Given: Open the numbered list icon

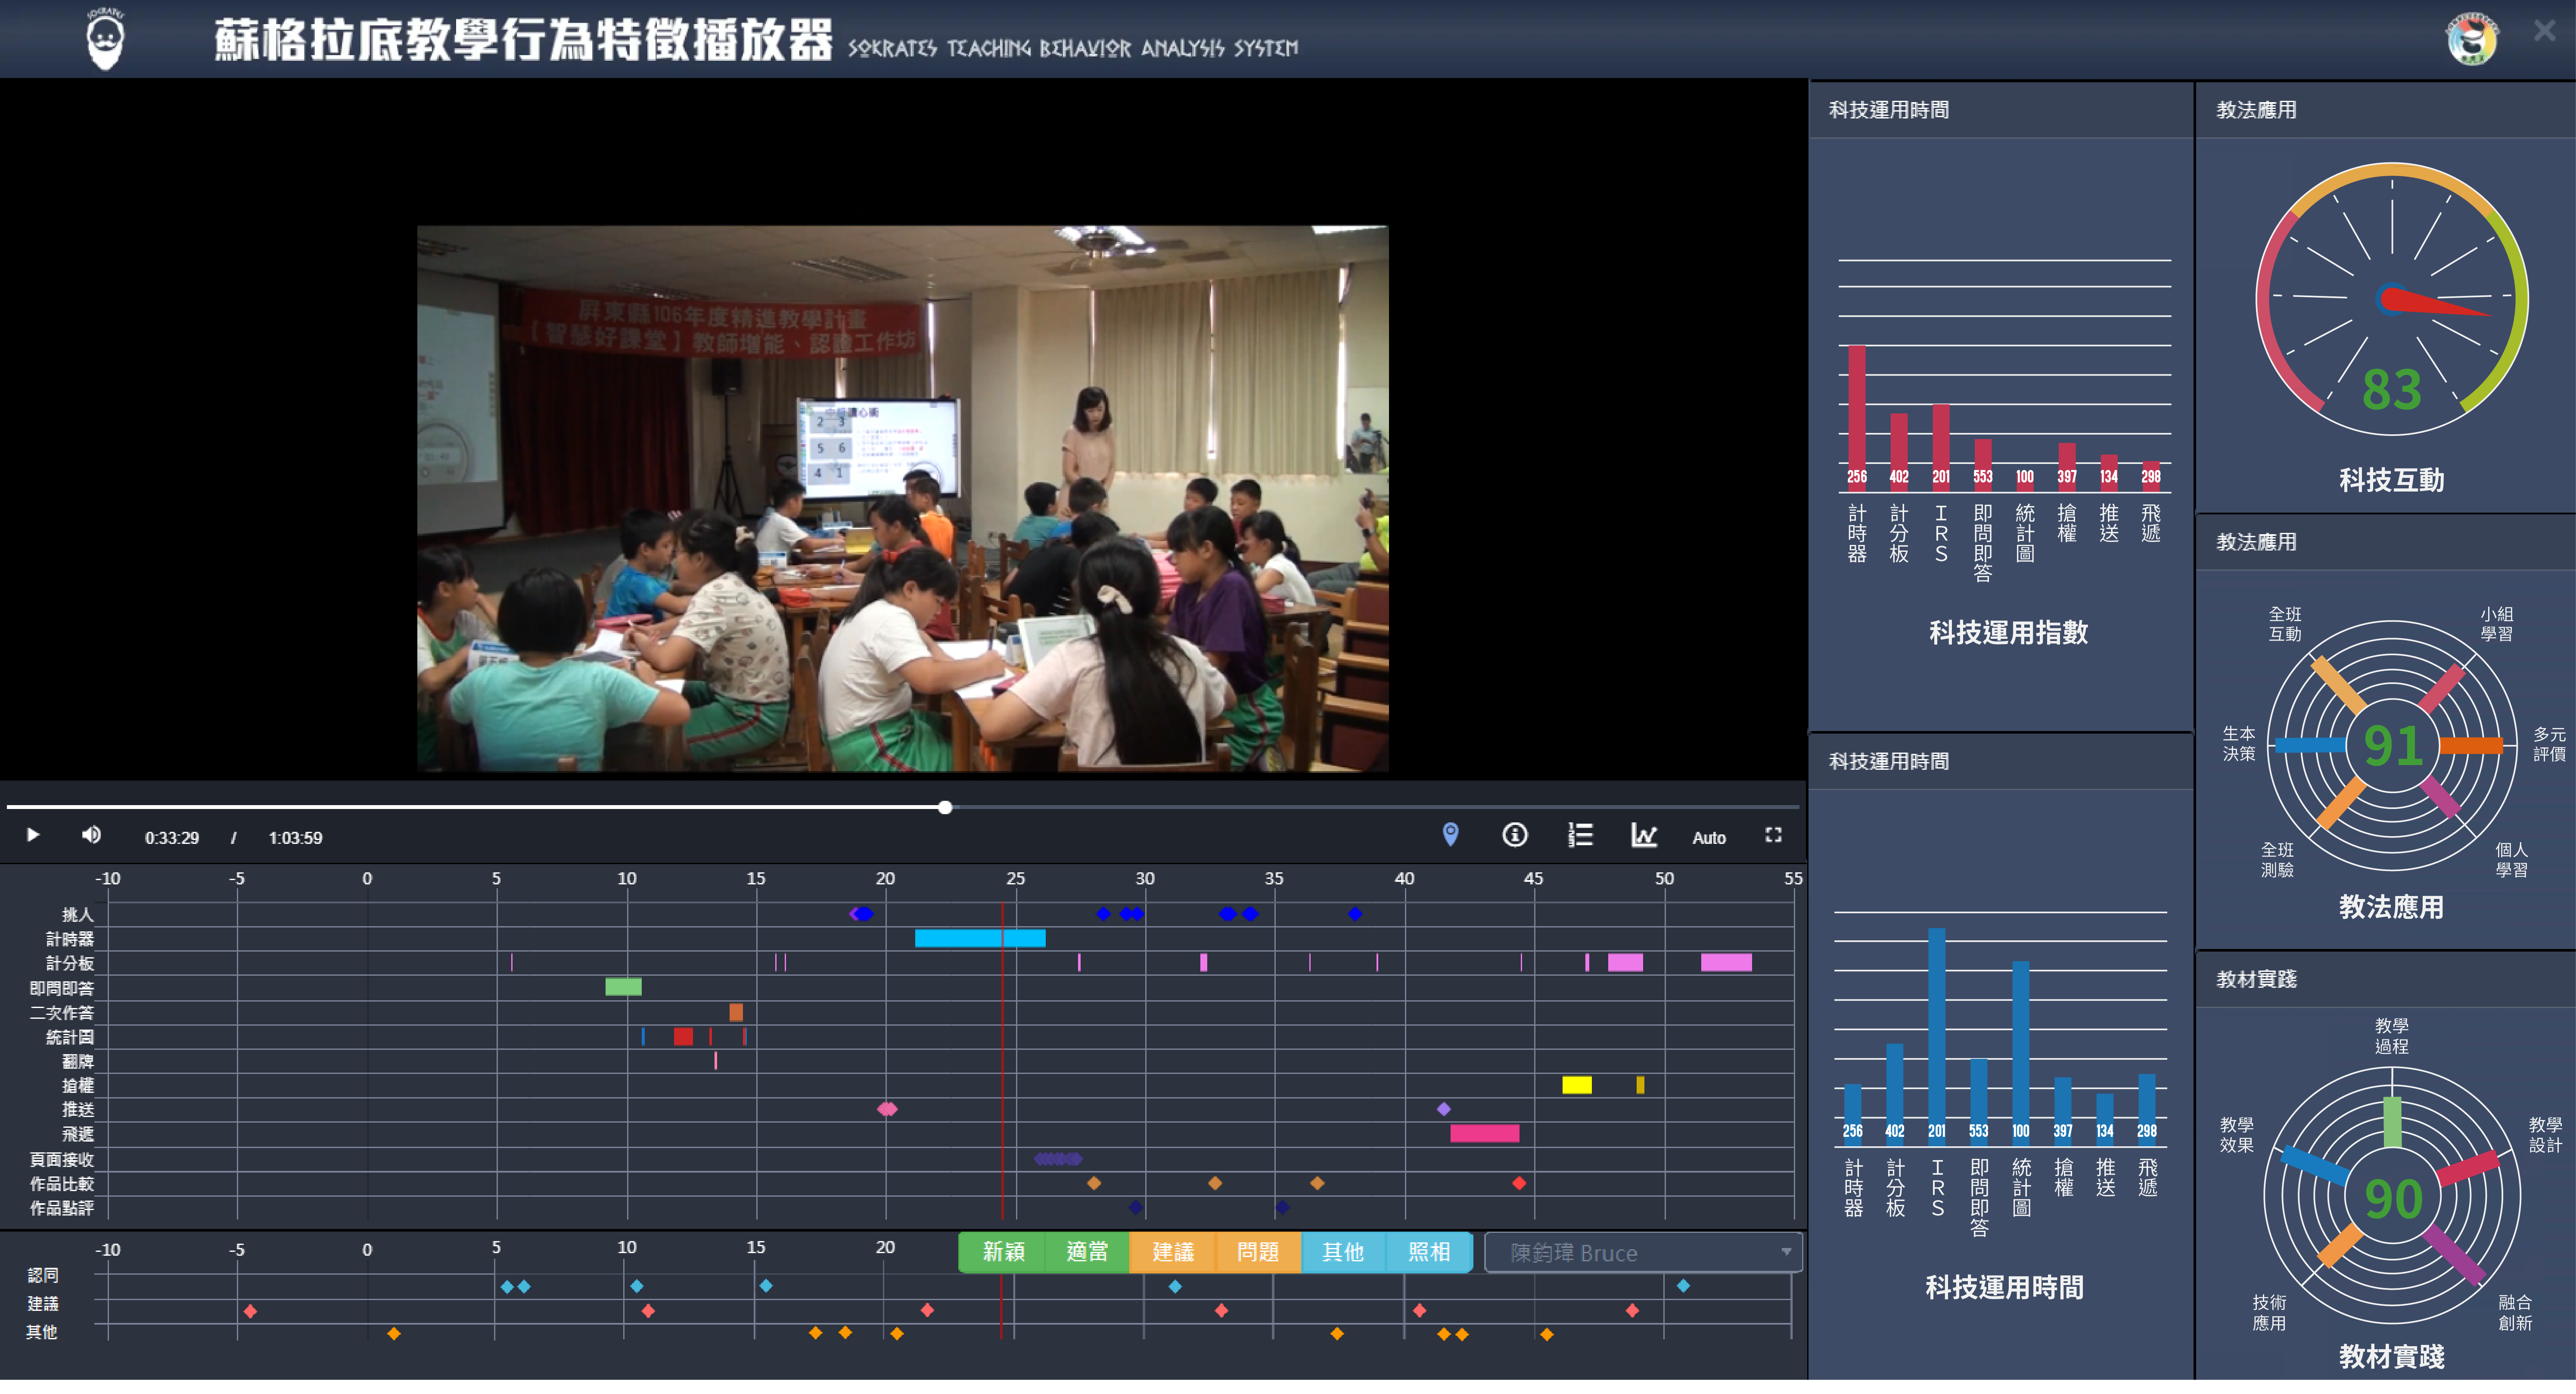Looking at the screenshot, I should (x=1580, y=835).
